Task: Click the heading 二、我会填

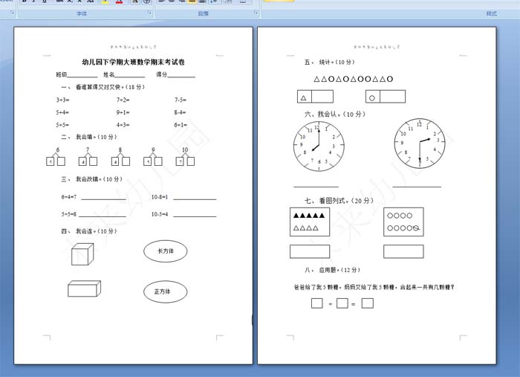Action: tap(89, 137)
